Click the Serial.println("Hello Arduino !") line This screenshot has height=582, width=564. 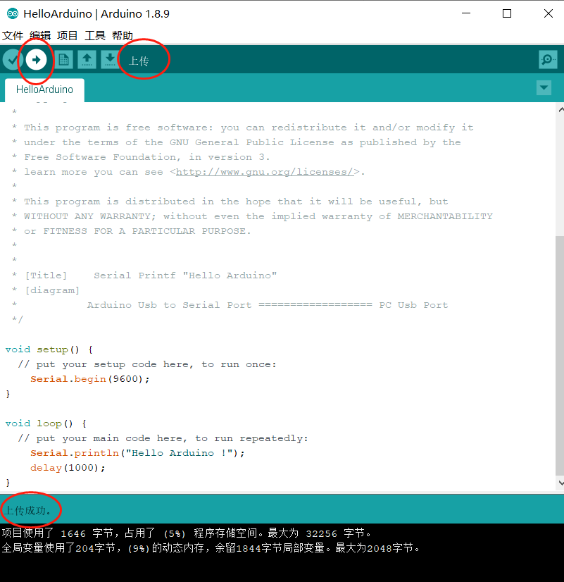pyautogui.click(x=137, y=453)
